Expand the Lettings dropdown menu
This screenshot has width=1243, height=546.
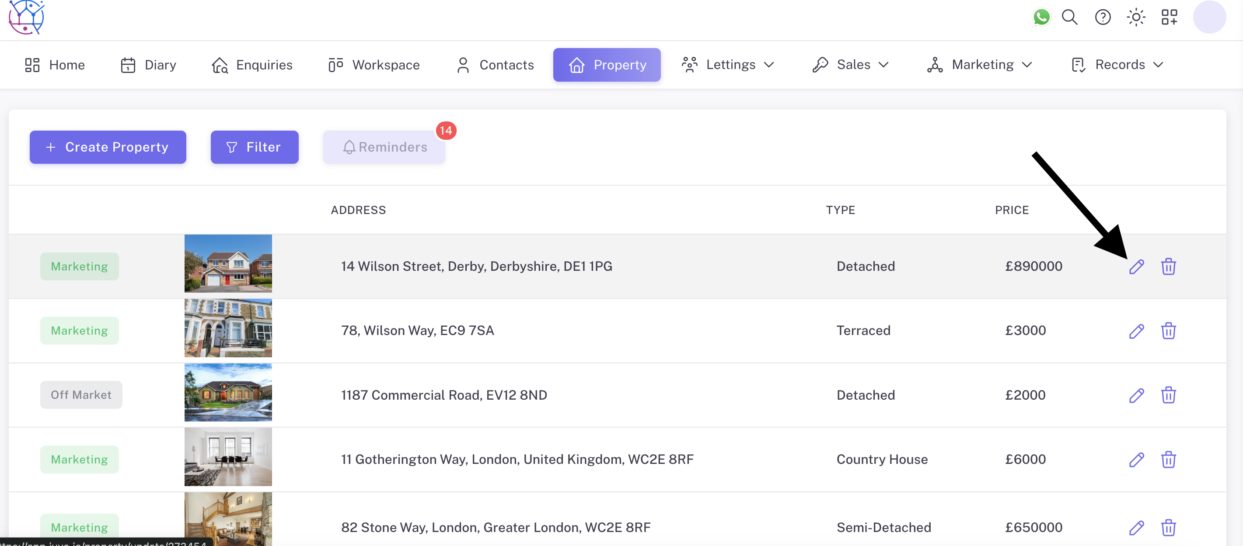coord(728,65)
